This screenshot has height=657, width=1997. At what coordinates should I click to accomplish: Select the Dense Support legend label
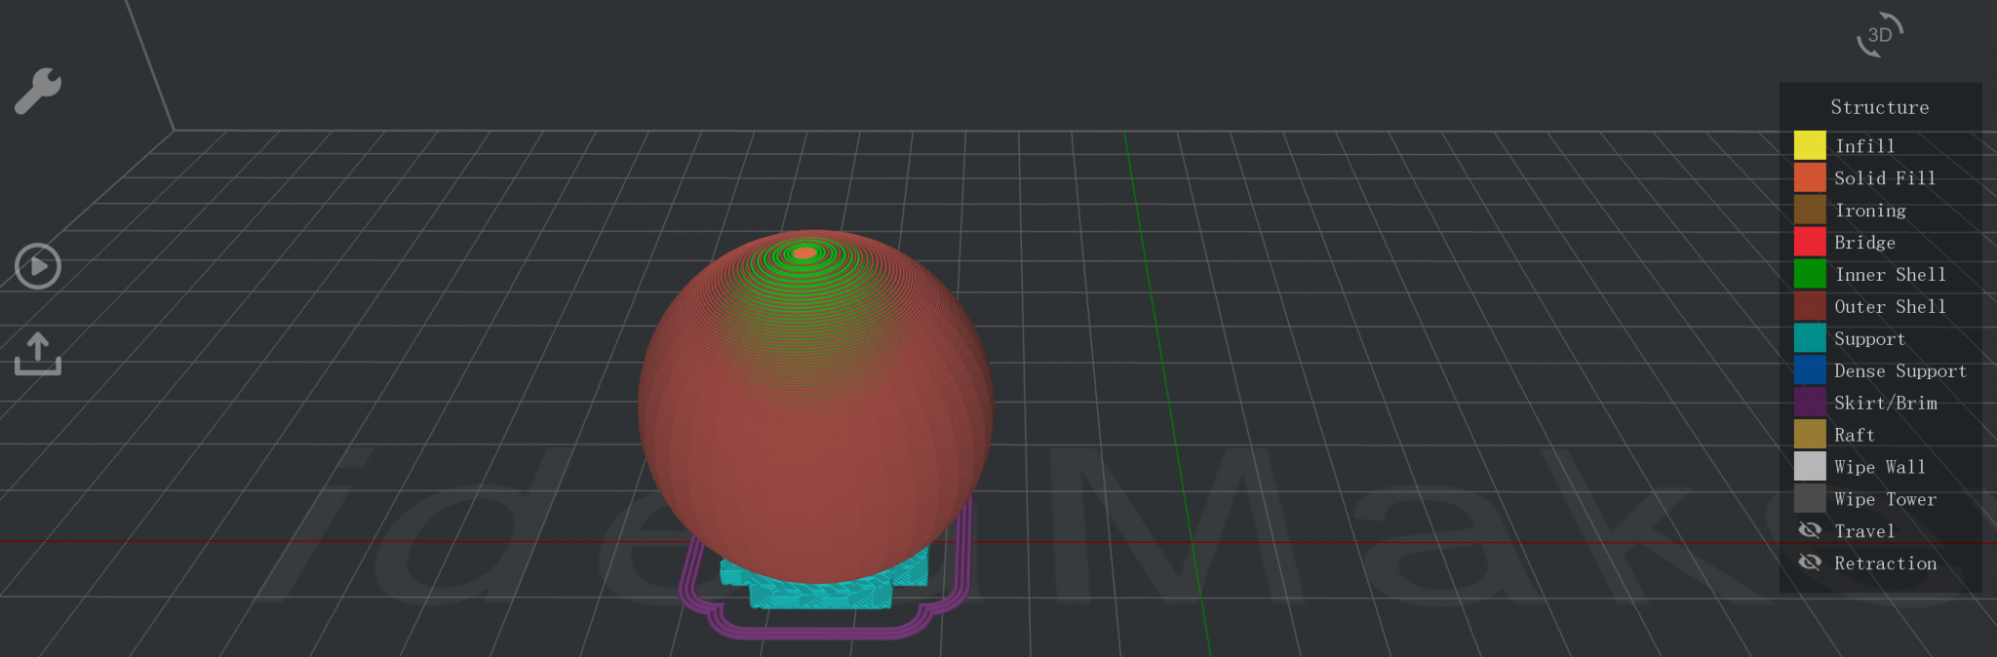1900,371
